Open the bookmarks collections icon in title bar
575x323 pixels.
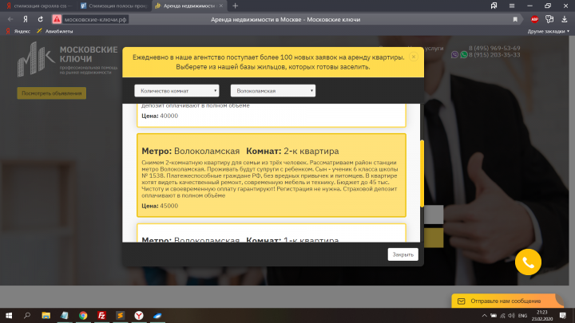pyautogui.click(x=494, y=6)
